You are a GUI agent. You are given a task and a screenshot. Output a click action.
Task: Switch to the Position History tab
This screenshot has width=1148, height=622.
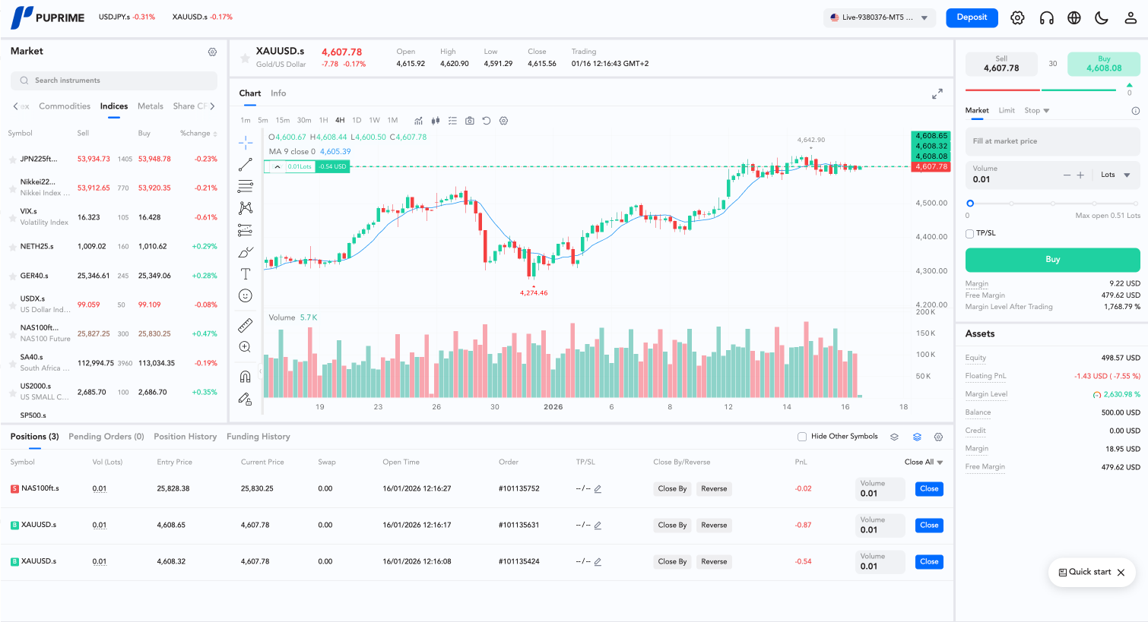[185, 437]
